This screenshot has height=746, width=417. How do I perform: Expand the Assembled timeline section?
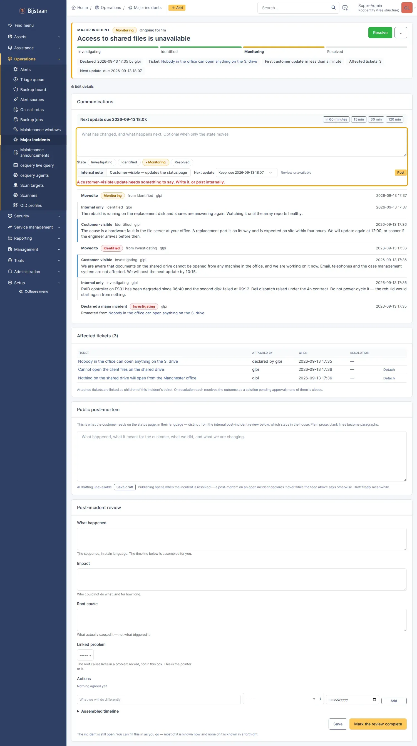tap(98, 711)
